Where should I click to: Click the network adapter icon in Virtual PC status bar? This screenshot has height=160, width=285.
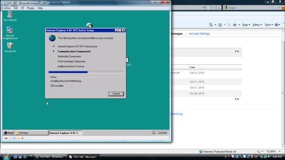click(22, 138)
